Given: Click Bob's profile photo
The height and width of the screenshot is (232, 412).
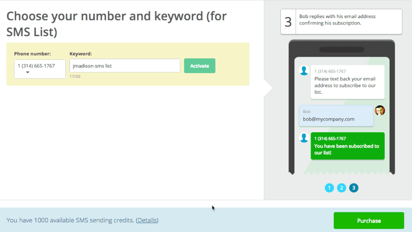Looking at the screenshot, I should (380, 111).
